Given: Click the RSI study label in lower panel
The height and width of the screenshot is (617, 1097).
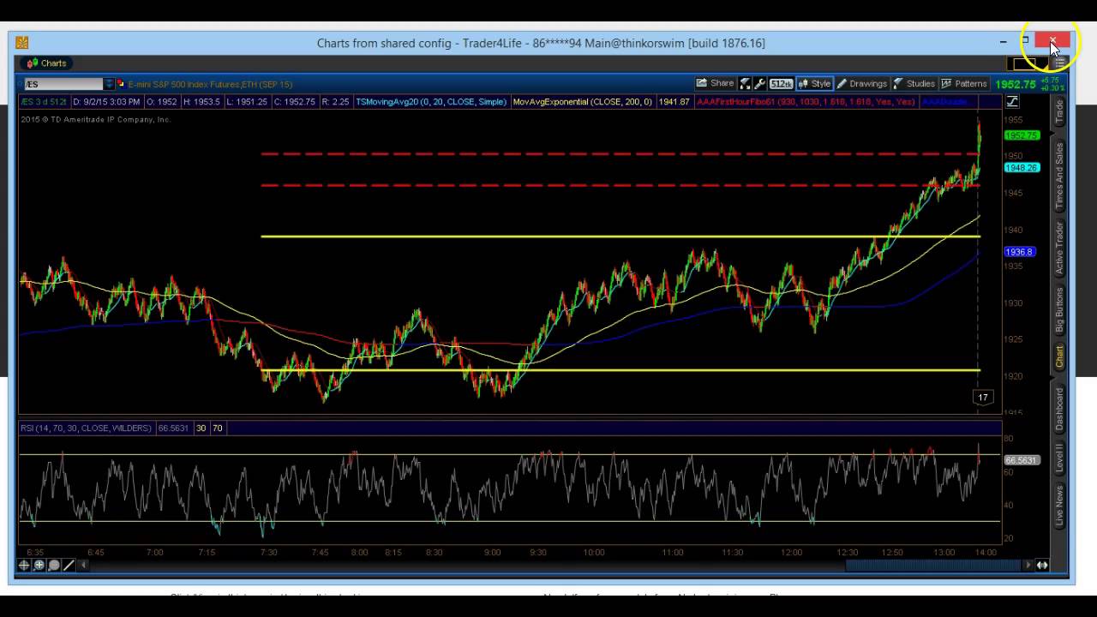Looking at the screenshot, I should [86, 428].
